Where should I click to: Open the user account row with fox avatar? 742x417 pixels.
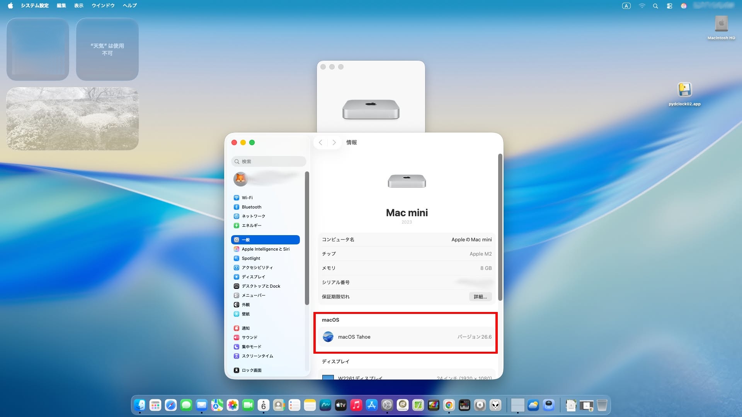point(265,179)
